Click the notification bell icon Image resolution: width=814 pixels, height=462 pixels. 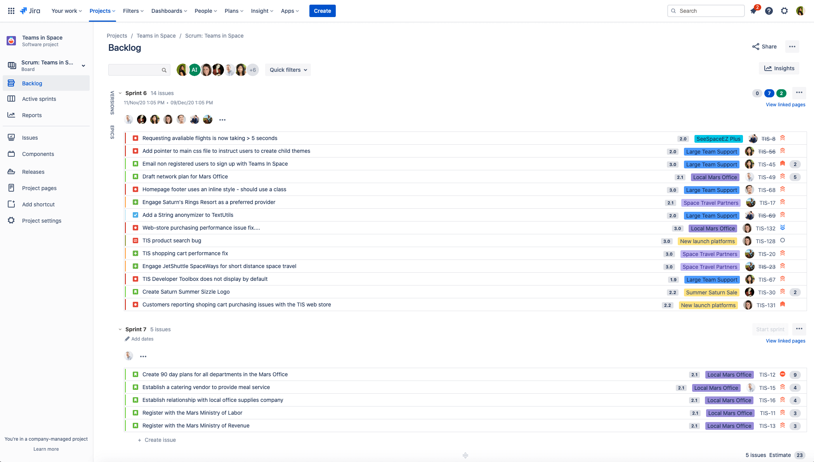point(753,10)
